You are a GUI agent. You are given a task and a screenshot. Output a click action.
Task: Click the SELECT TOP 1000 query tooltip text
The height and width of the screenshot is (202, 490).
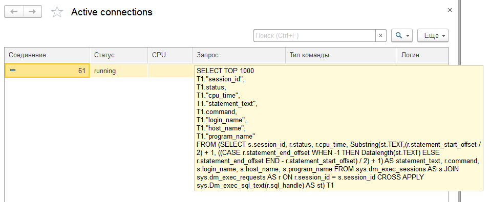(x=225, y=71)
